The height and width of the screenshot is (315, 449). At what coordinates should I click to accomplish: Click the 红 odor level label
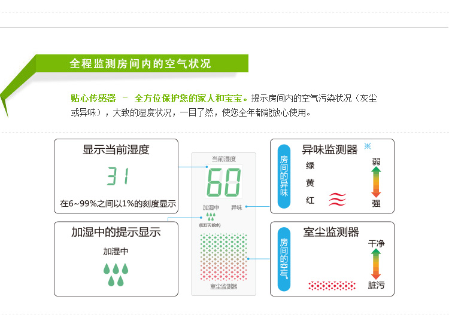[x=310, y=200]
